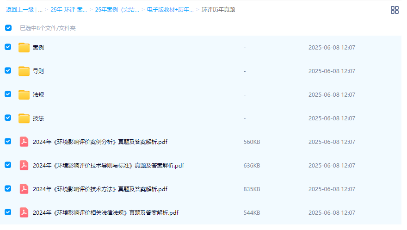The image size is (407, 230).
Task: Click PDF icon of 技术导则与标准 file
Action: [24, 165]
